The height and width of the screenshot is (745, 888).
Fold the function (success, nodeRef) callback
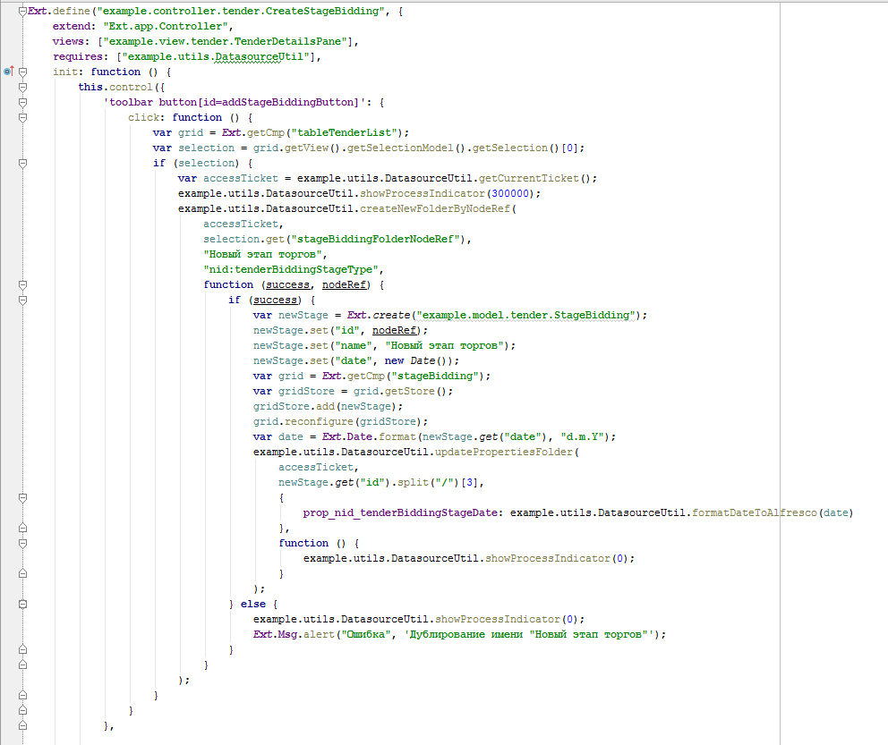22,285
